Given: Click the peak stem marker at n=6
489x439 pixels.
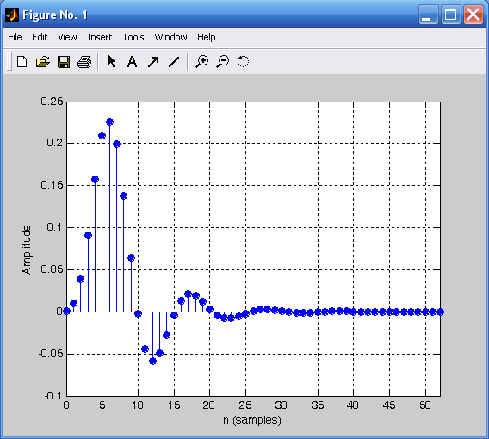Looking at the screenshot, I should (110, 122).
